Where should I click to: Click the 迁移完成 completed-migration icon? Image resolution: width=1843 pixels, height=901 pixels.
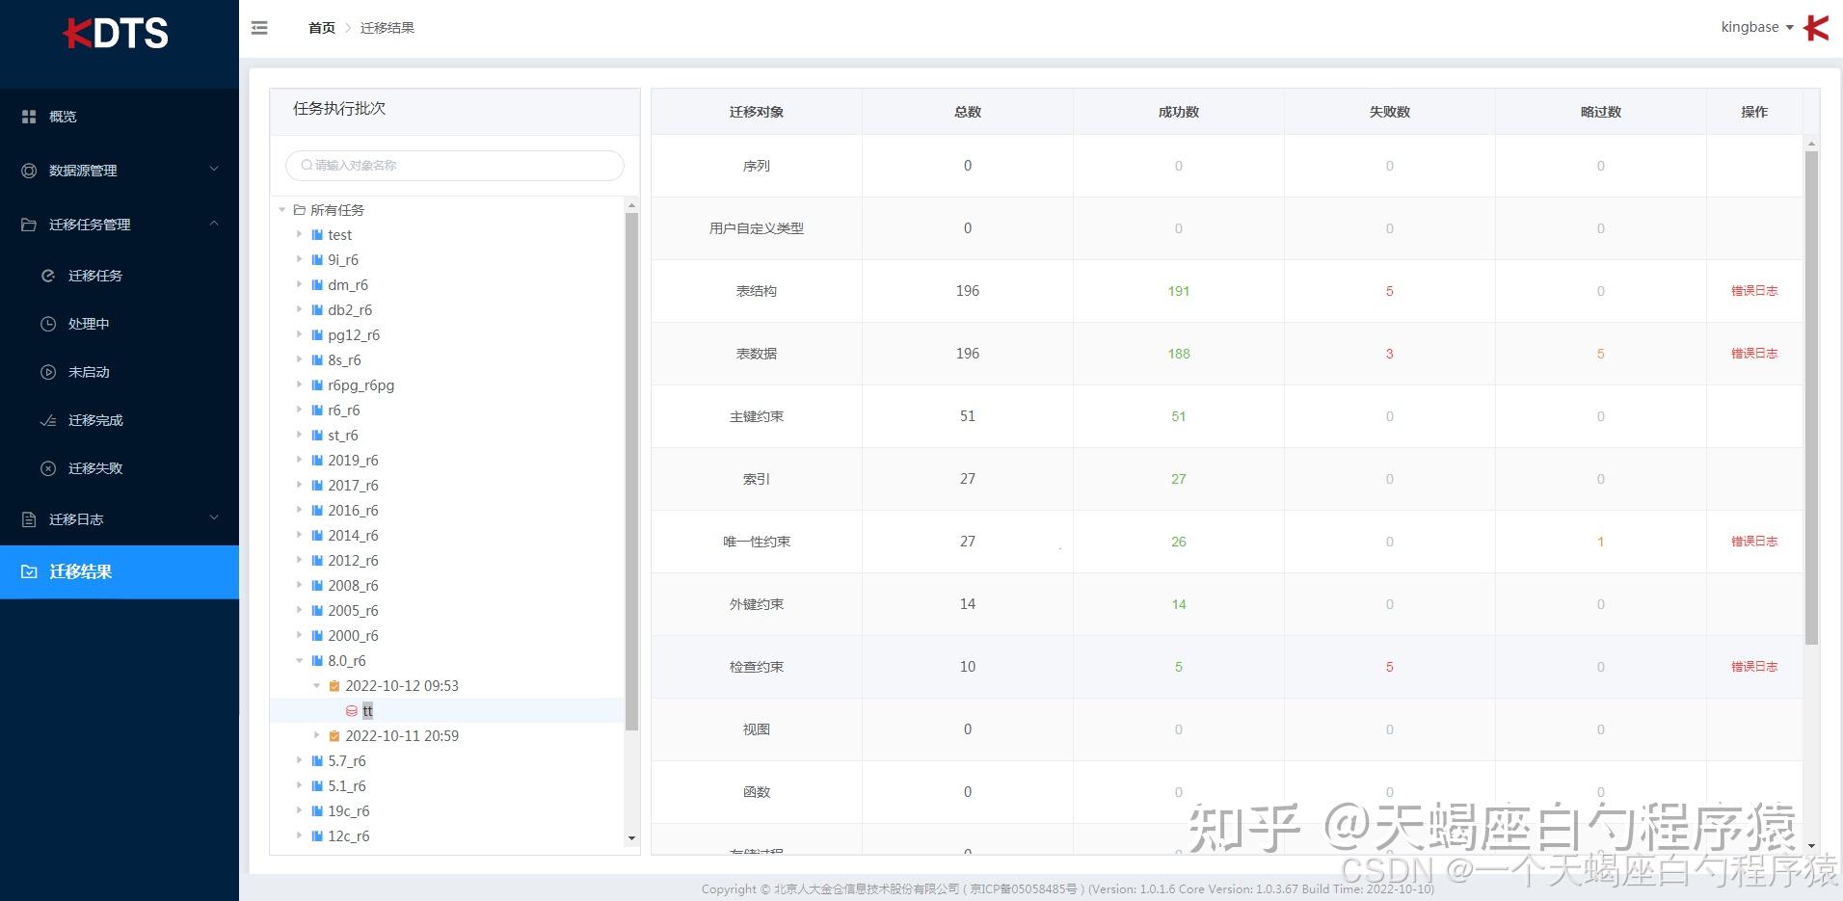(50, 420)
